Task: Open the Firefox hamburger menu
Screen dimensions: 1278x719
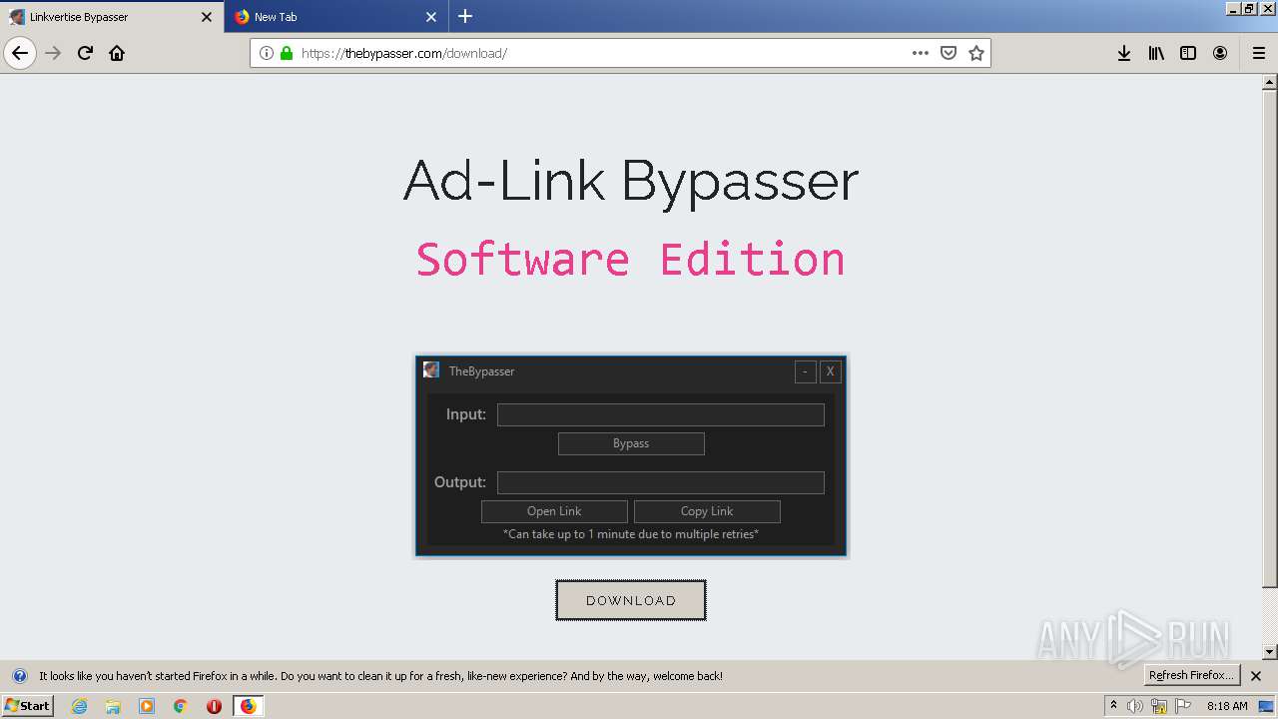Action: click(1258, 53)
